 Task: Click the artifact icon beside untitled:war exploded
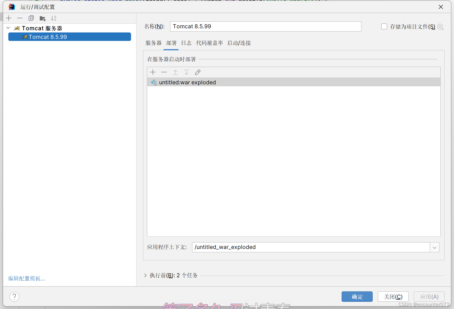coord(154,82)
